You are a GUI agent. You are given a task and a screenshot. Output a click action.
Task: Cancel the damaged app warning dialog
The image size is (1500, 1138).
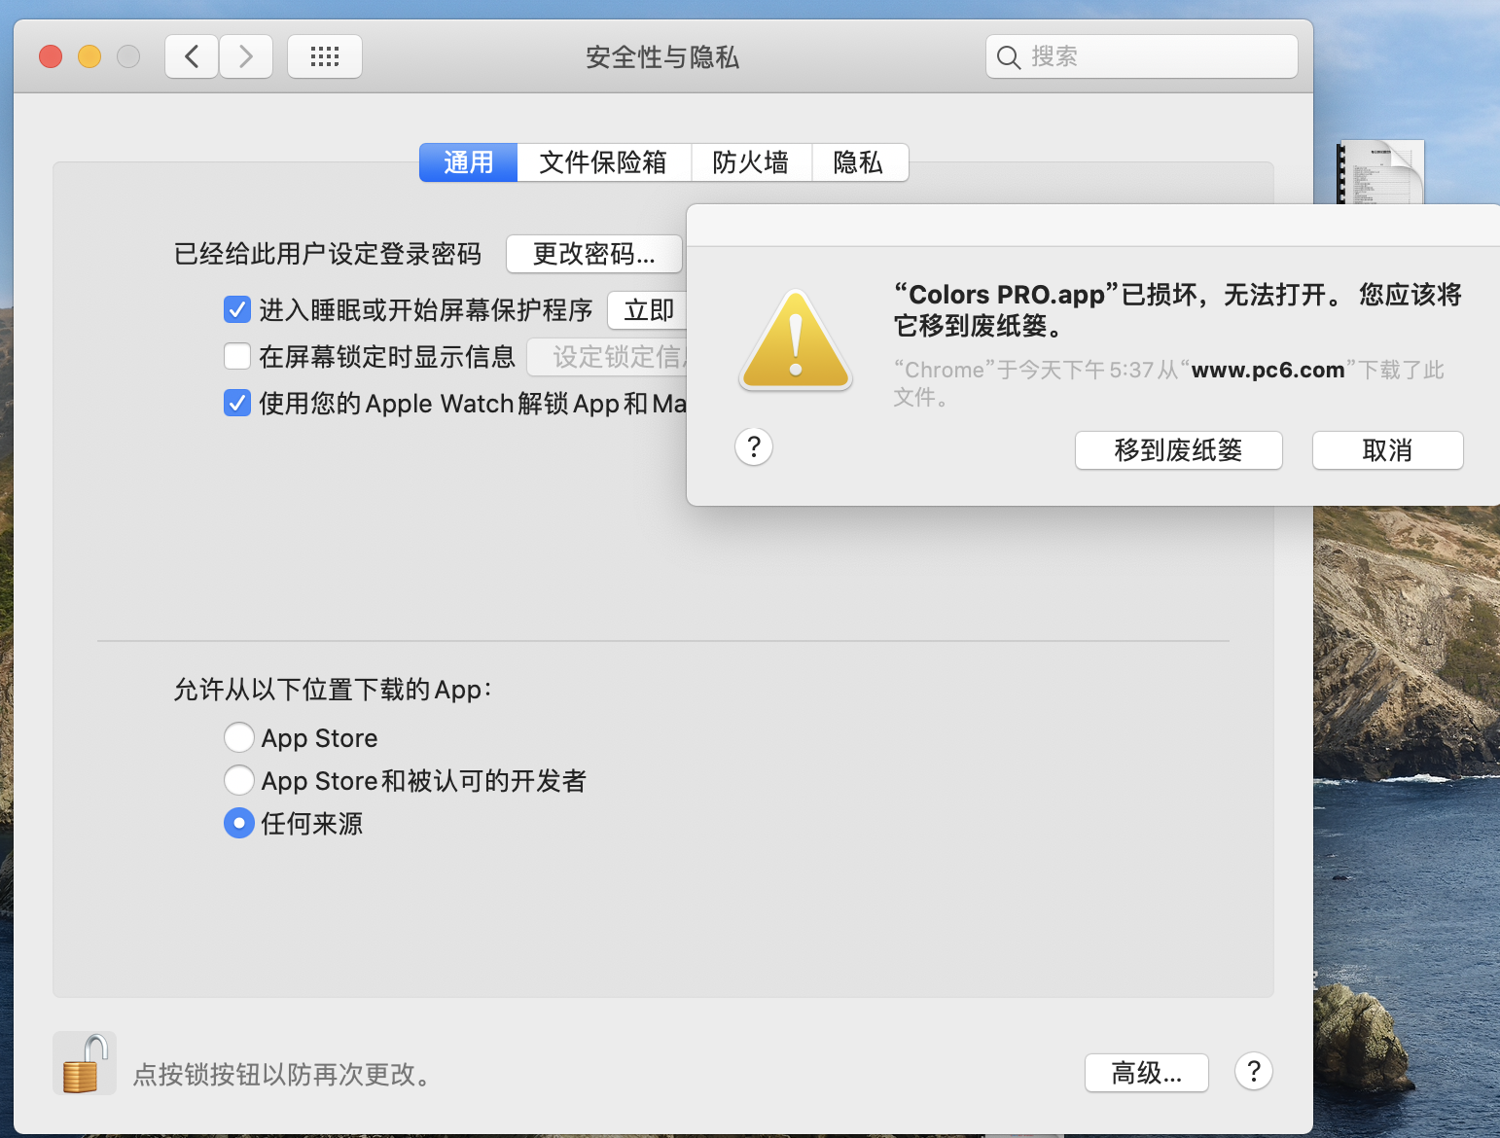[1387, 450]
